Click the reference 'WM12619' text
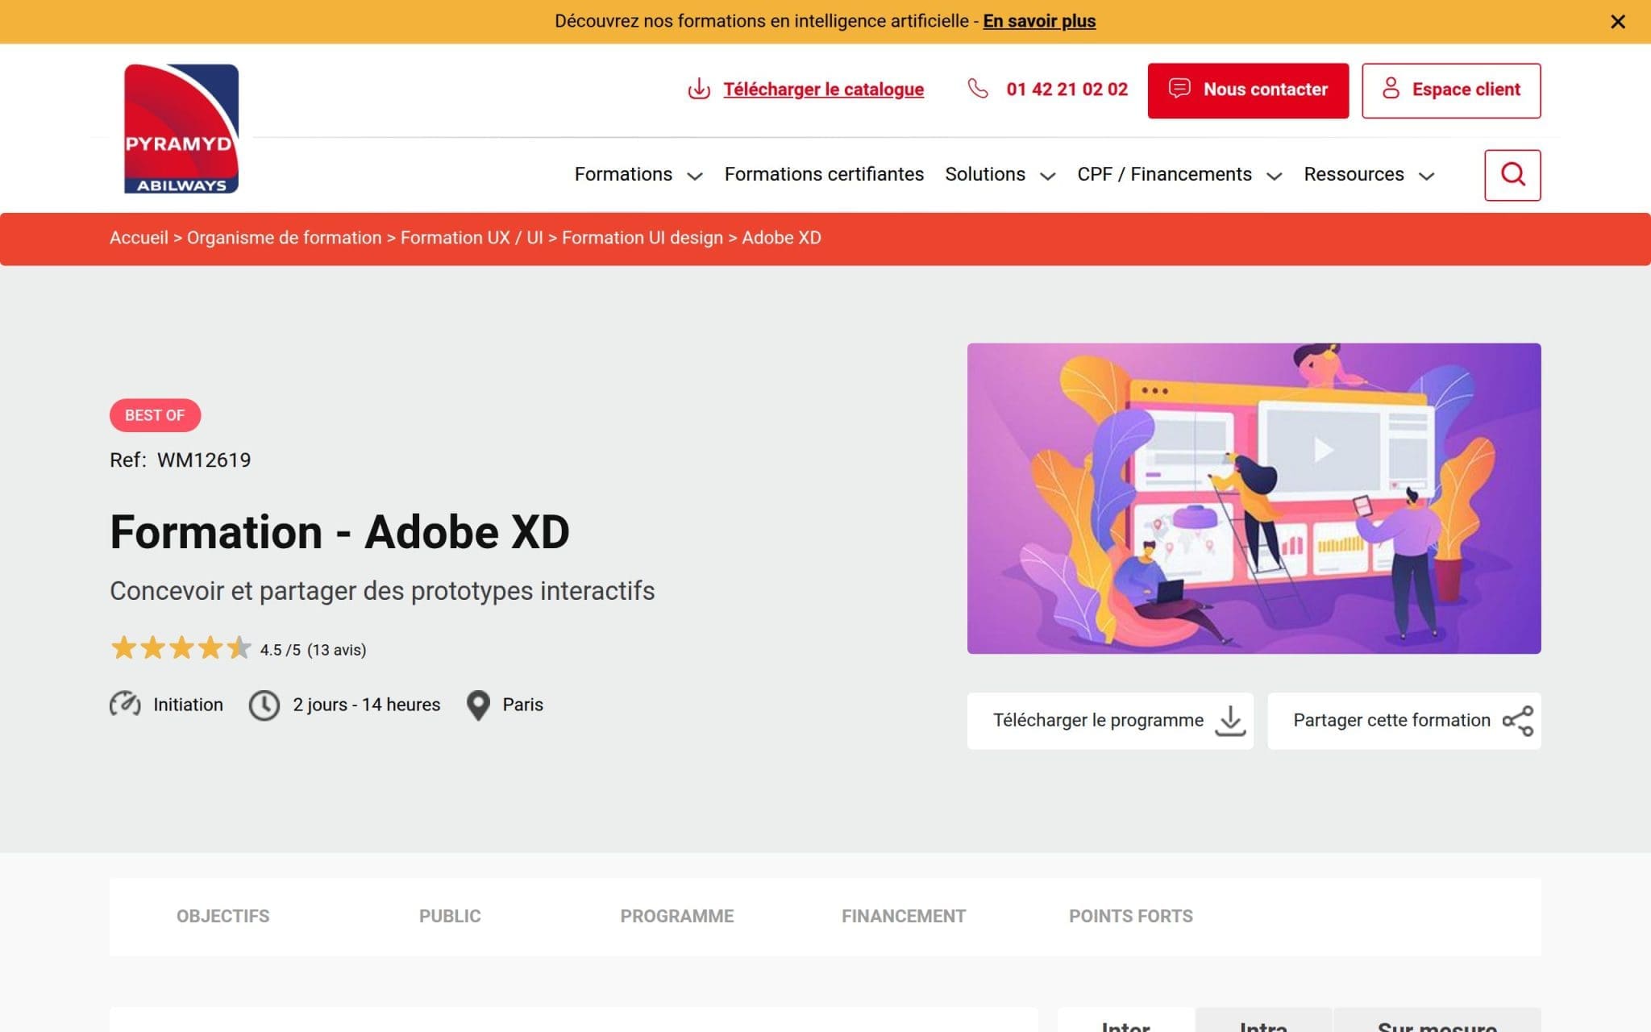The height and width of the screenshot is (1032, 1651). [204, 460]
